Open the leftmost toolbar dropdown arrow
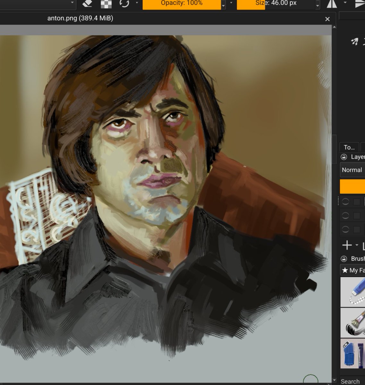Image resolution: width=365 pixels, height=385 pixels. pyautogui.click(x=72, y=3)
